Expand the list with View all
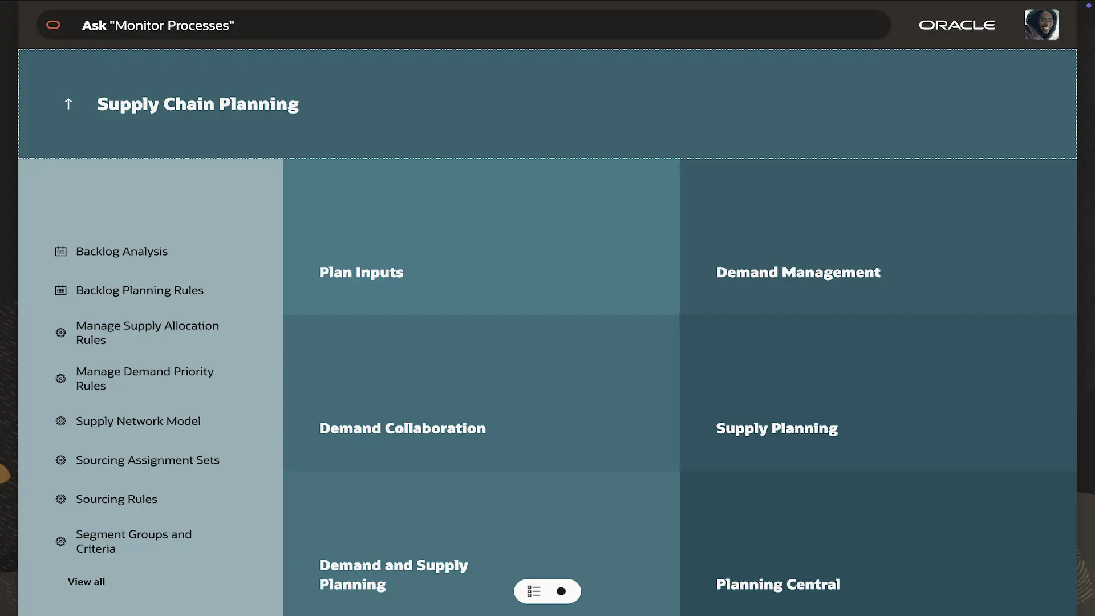Viewport: 1095px width, 616px height. point(86,582)
